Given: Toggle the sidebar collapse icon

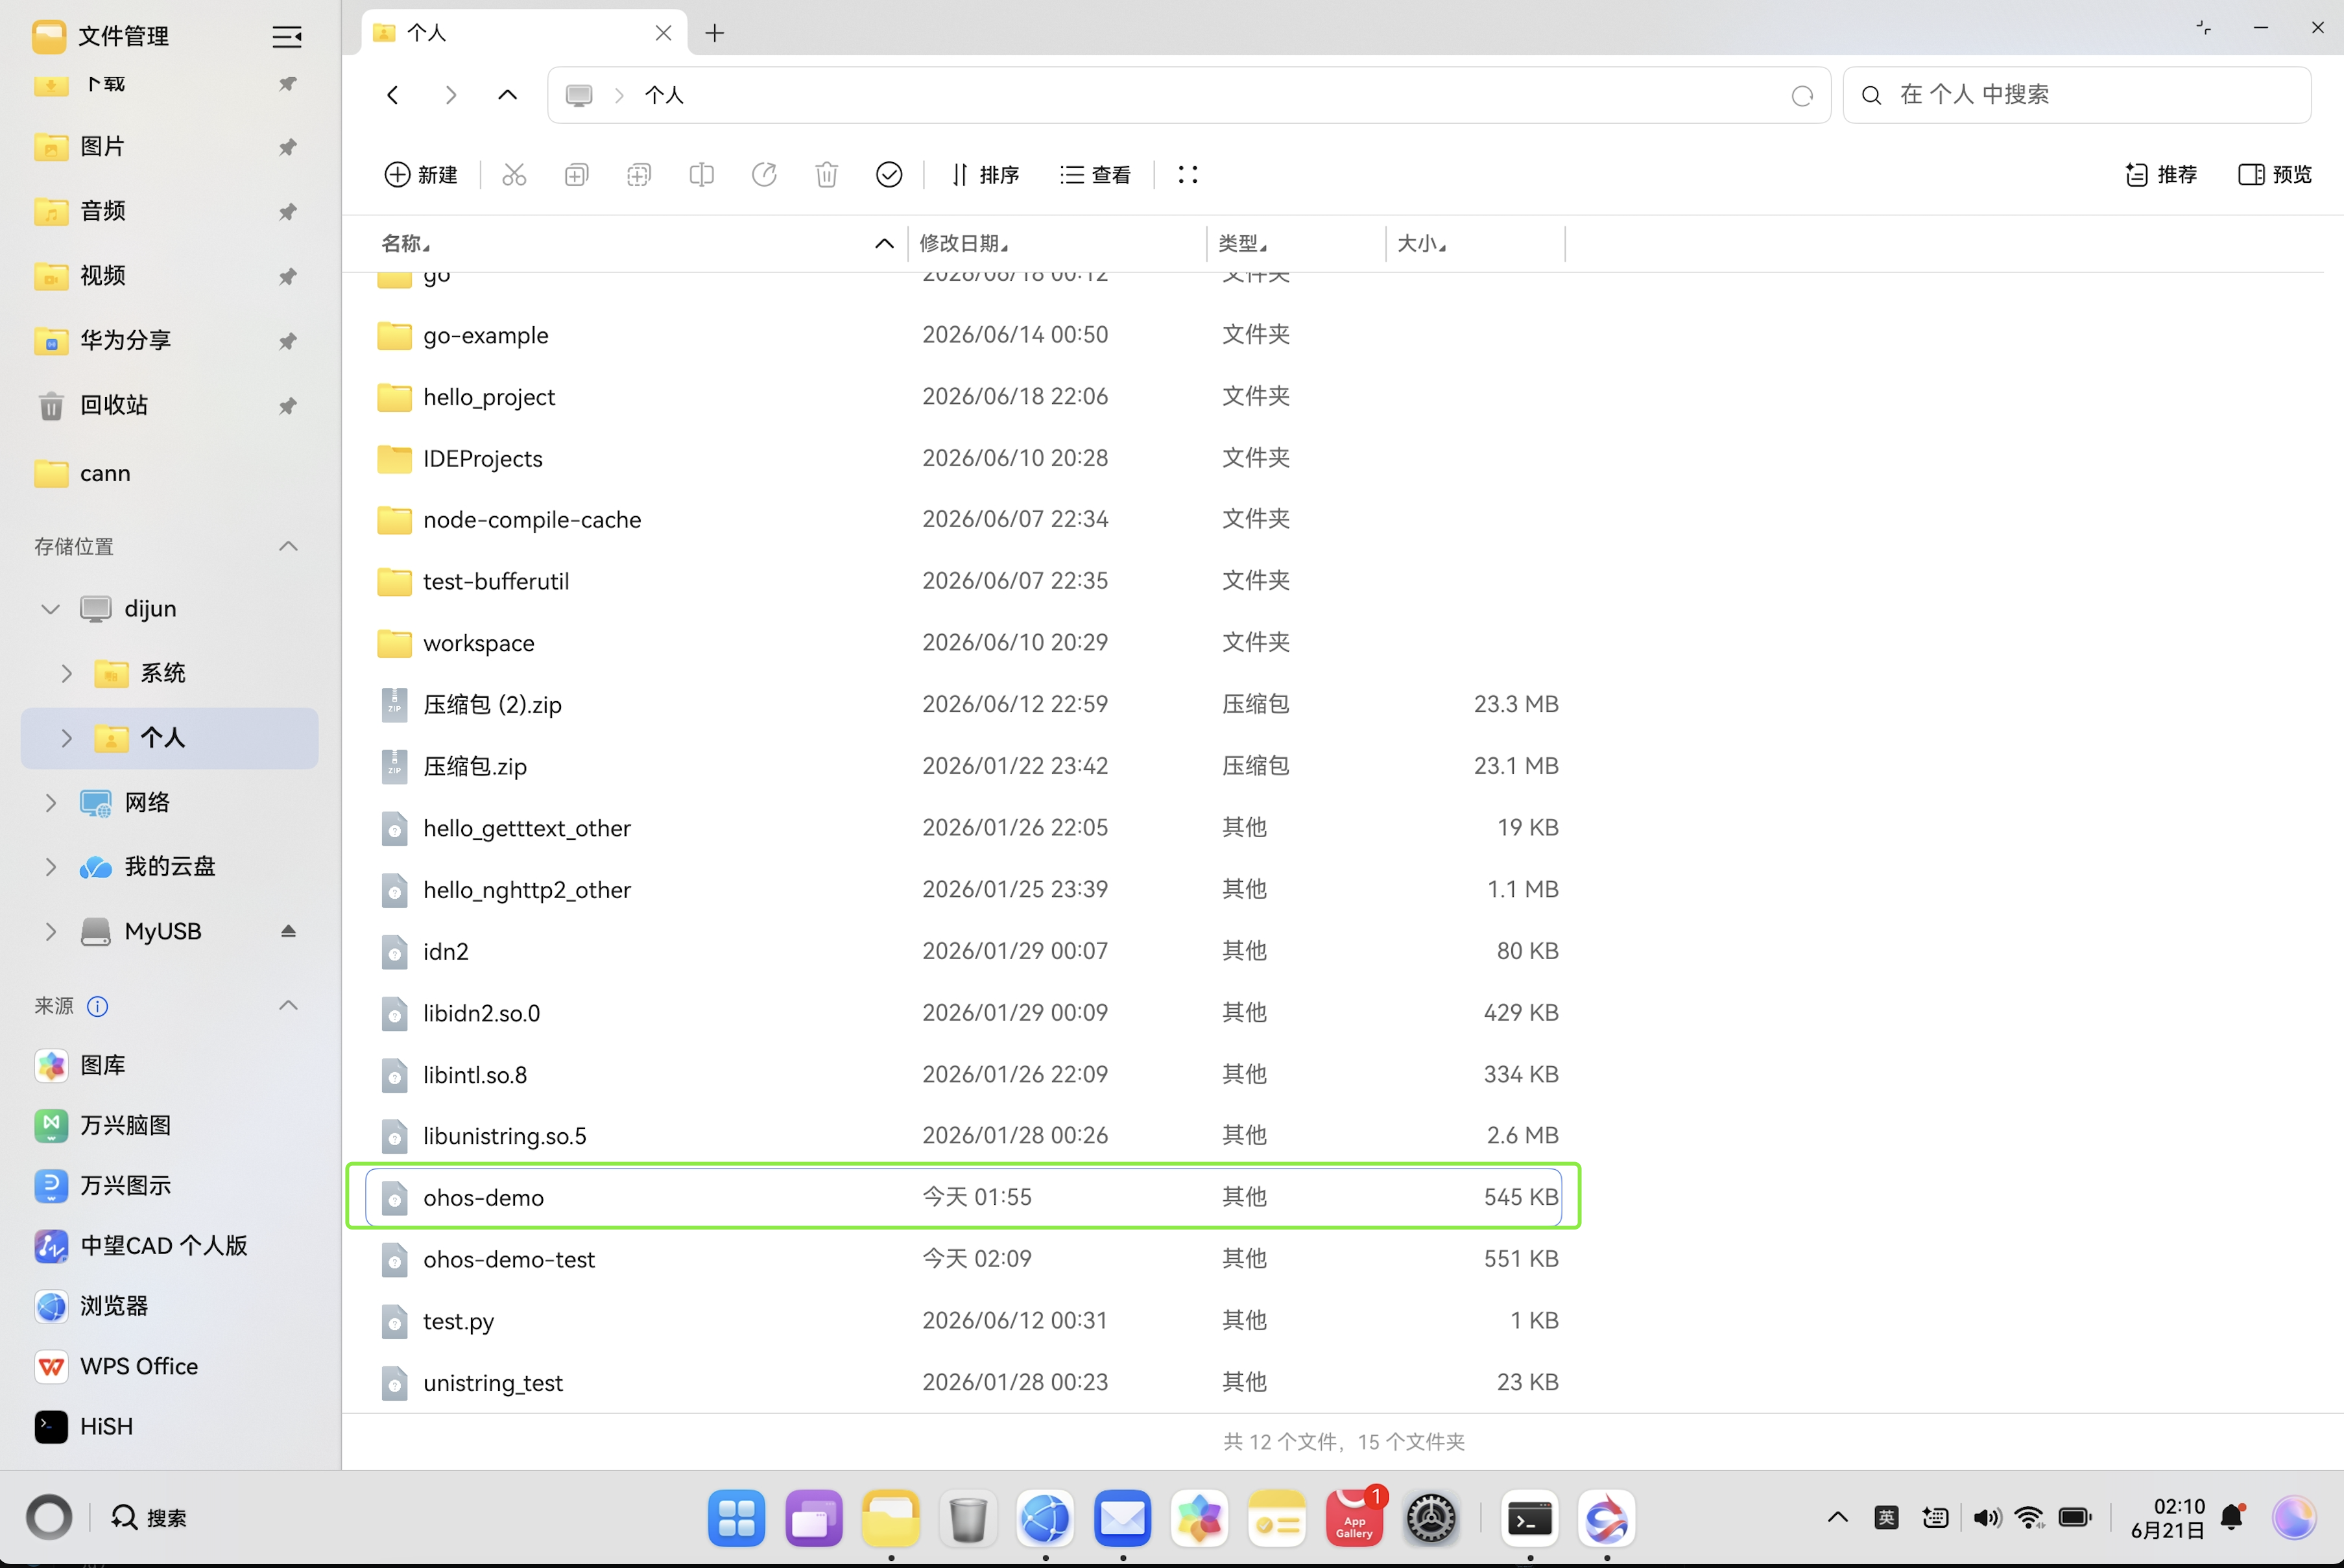Looking at the screenshot, I should pyautogui.click(x=287, y=37).
